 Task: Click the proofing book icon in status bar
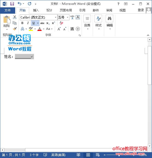[x=45, y=155]
